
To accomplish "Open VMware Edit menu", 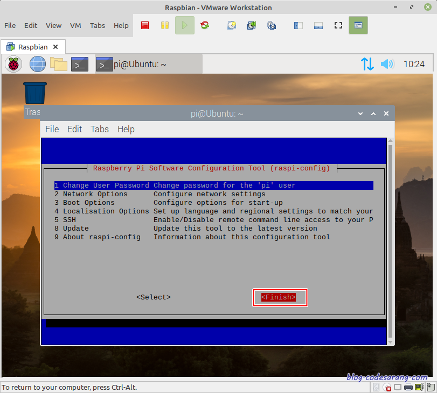I will click(x=31, y=26).
